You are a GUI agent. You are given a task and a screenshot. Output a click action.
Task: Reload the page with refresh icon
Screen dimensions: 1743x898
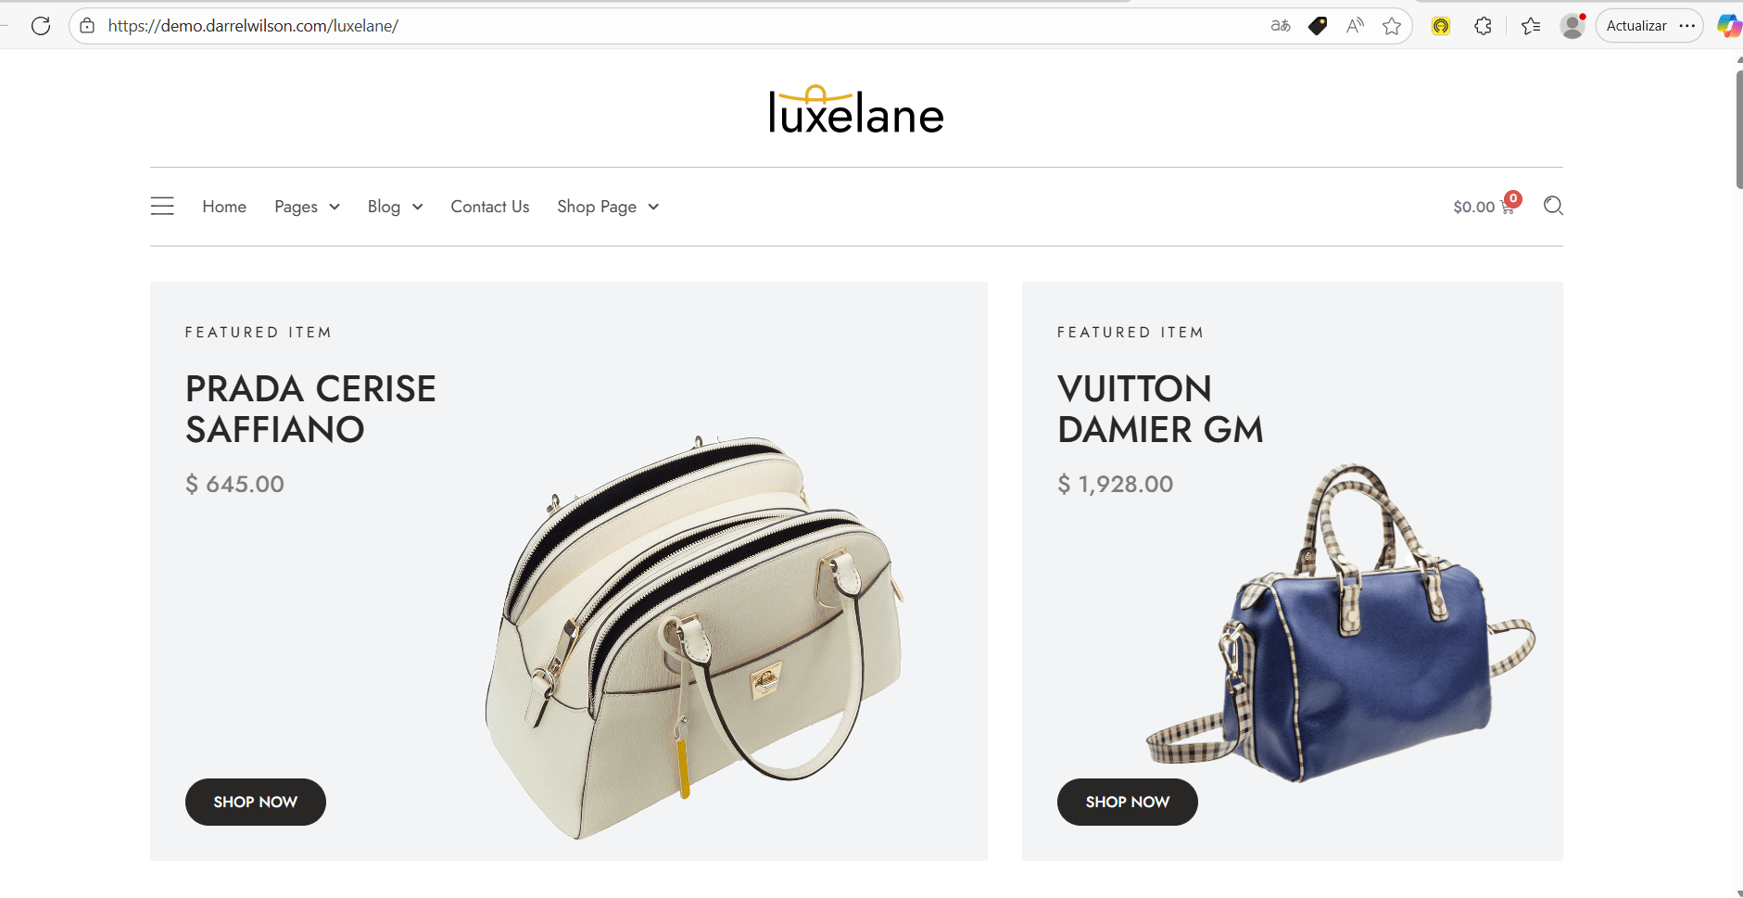pyautogui.click(x=41, y=26)
